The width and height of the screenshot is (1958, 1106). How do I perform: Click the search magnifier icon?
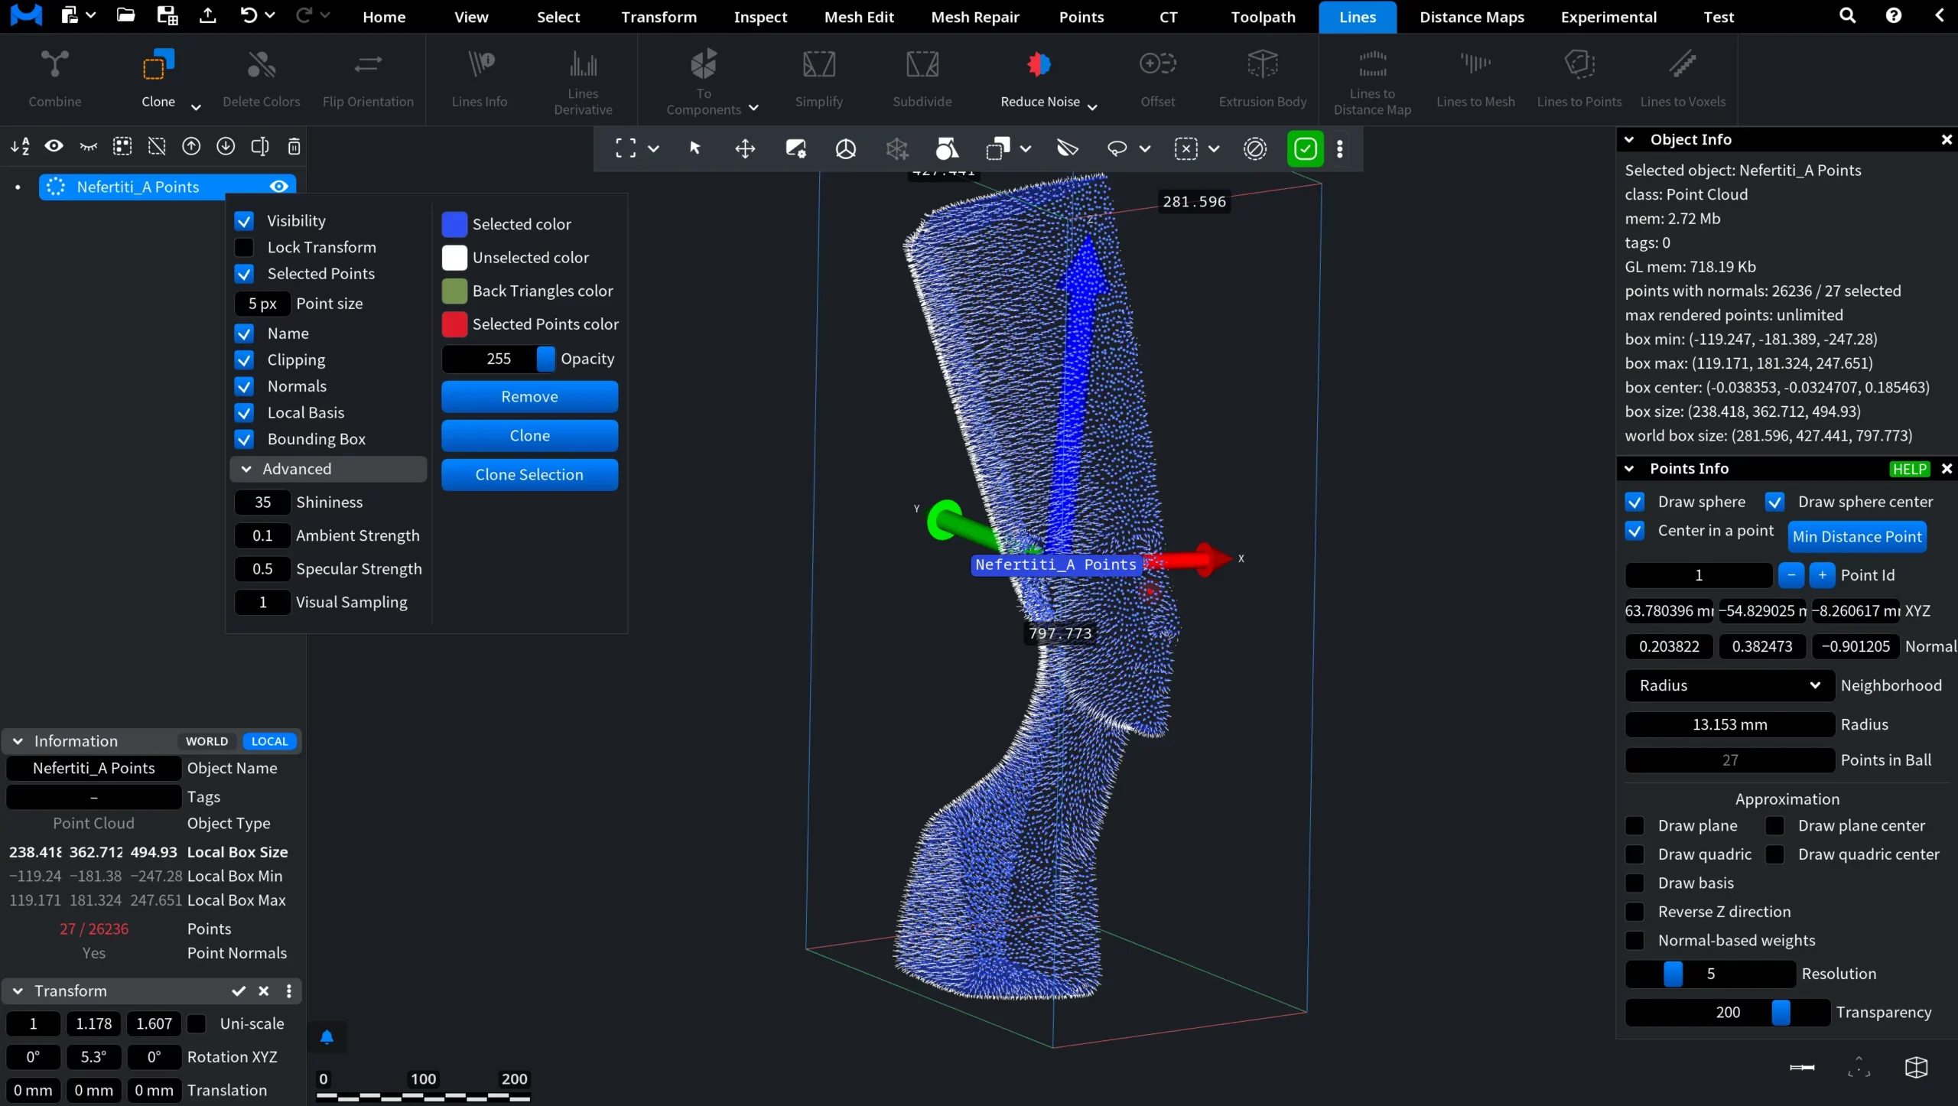[1847, 15]
